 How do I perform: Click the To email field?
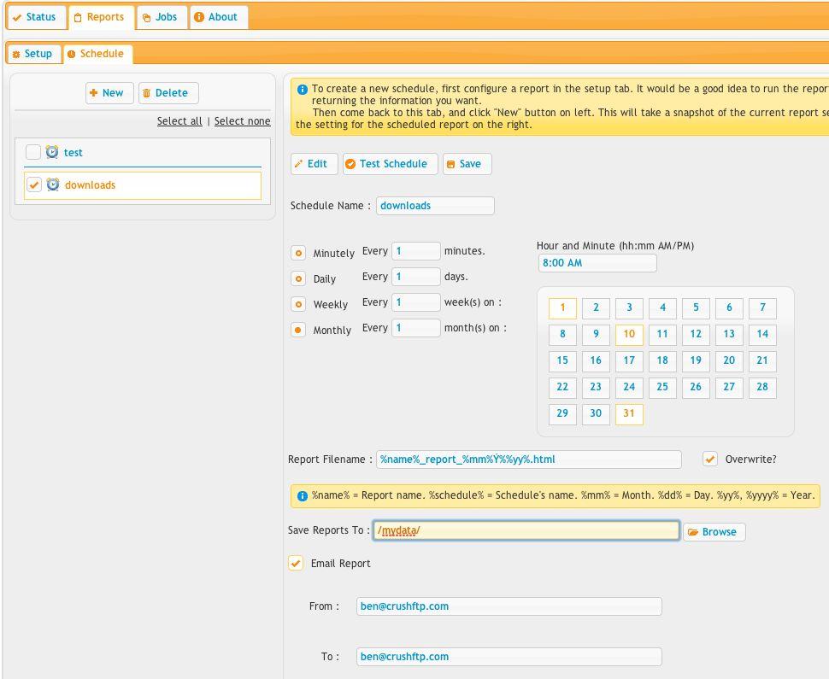click(x=509, y=656)
